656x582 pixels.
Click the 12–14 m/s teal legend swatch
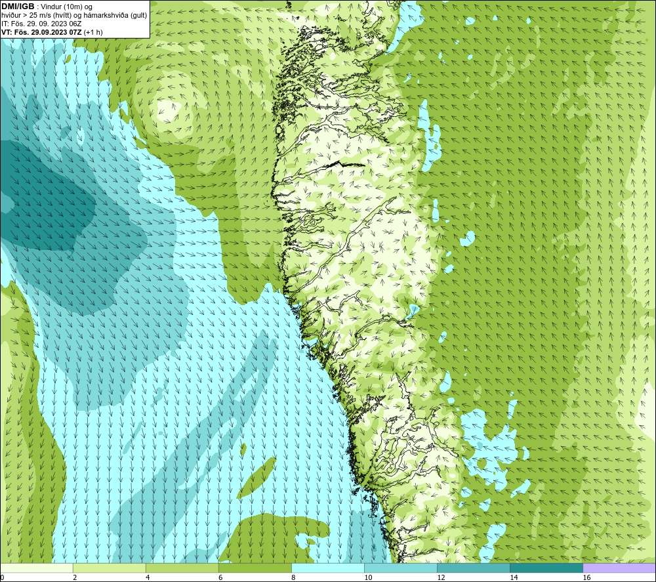(474, 568)
